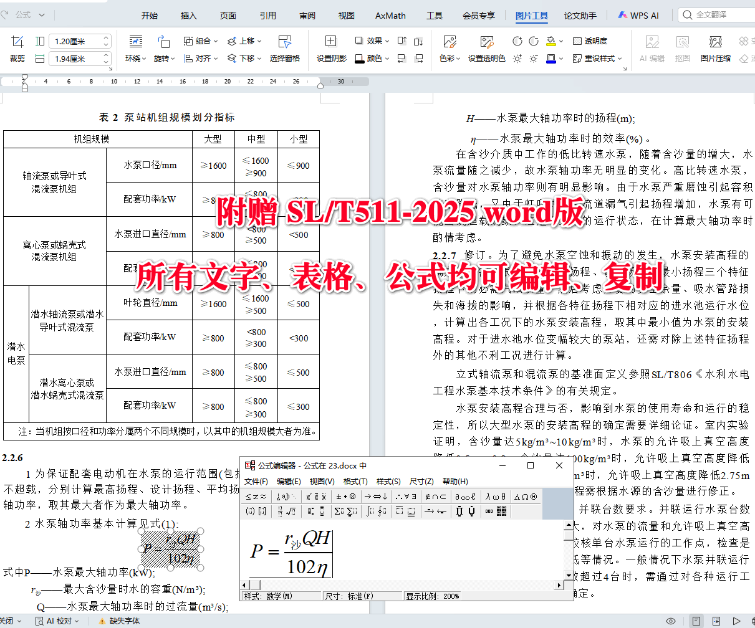This screenshot has height=628, width=755.
Task: Open the Rotate (旋转) tool
Action: [x=163, y=49]
